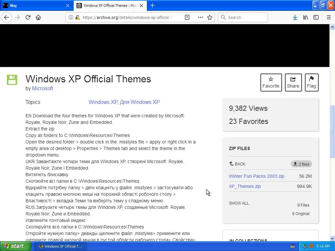Screen dimensions: 335x251
Task: Click the 23 Favorites text
Action: pyautogui.click(x=249, y=121)
